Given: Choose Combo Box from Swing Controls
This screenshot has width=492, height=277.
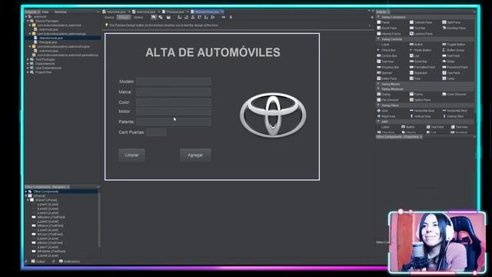Looking at the screenshot, I should [x=387, y=56].
